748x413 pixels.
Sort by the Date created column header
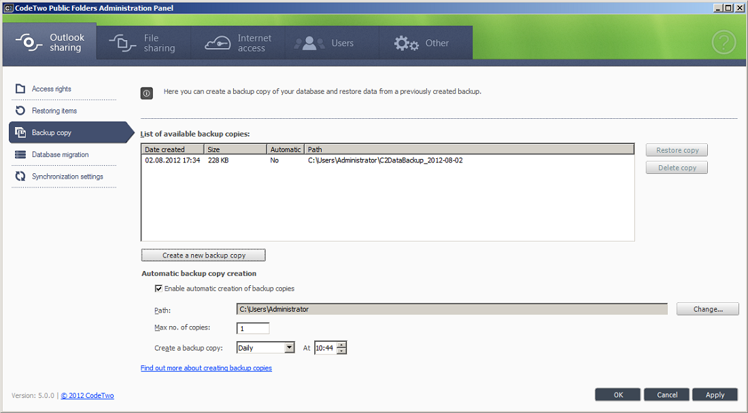click(173, 149)
